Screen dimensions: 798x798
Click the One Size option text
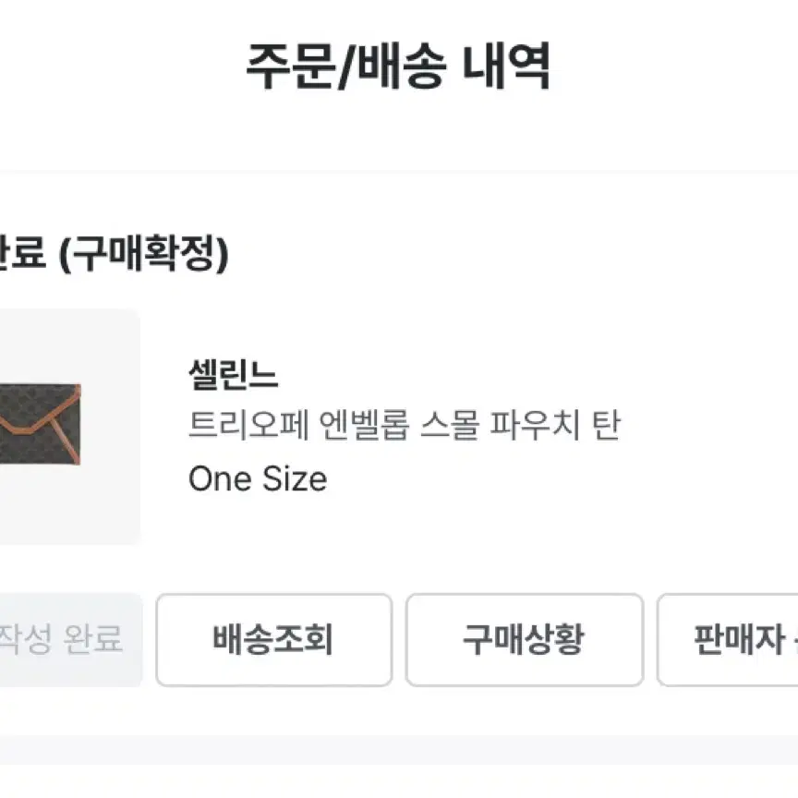(258, 479)
